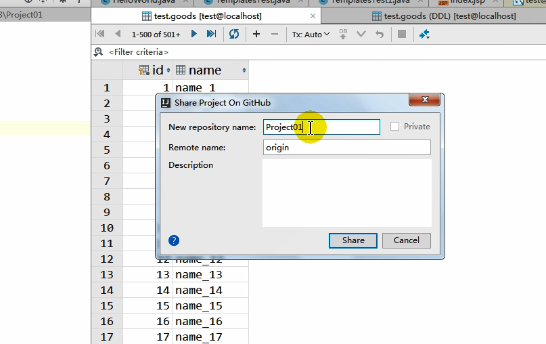The image size is (546, 344).
Task: Jump to last page of rows
Action: (x=211, y=34)
